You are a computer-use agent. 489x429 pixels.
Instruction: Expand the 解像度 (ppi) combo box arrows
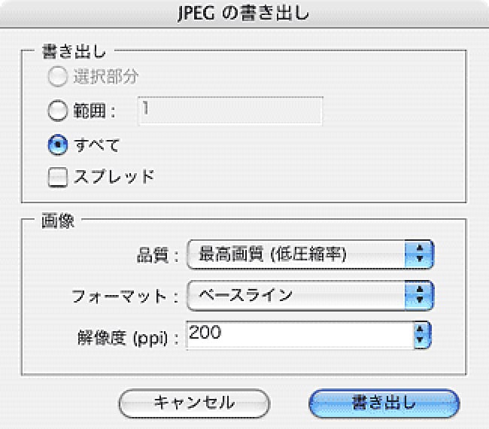pyautogui.click(x=421, y=335)
